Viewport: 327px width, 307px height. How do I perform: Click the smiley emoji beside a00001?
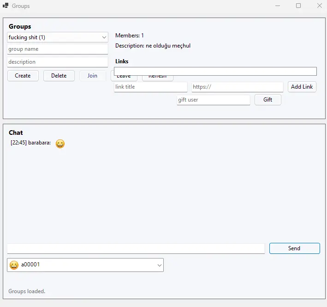[x=14, y=265]
